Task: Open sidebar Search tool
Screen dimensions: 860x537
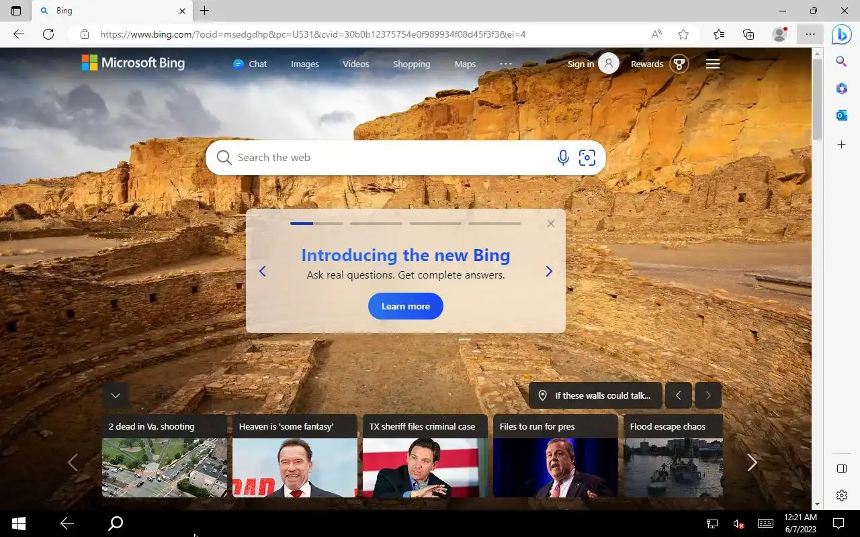Action: pos(841,62)
